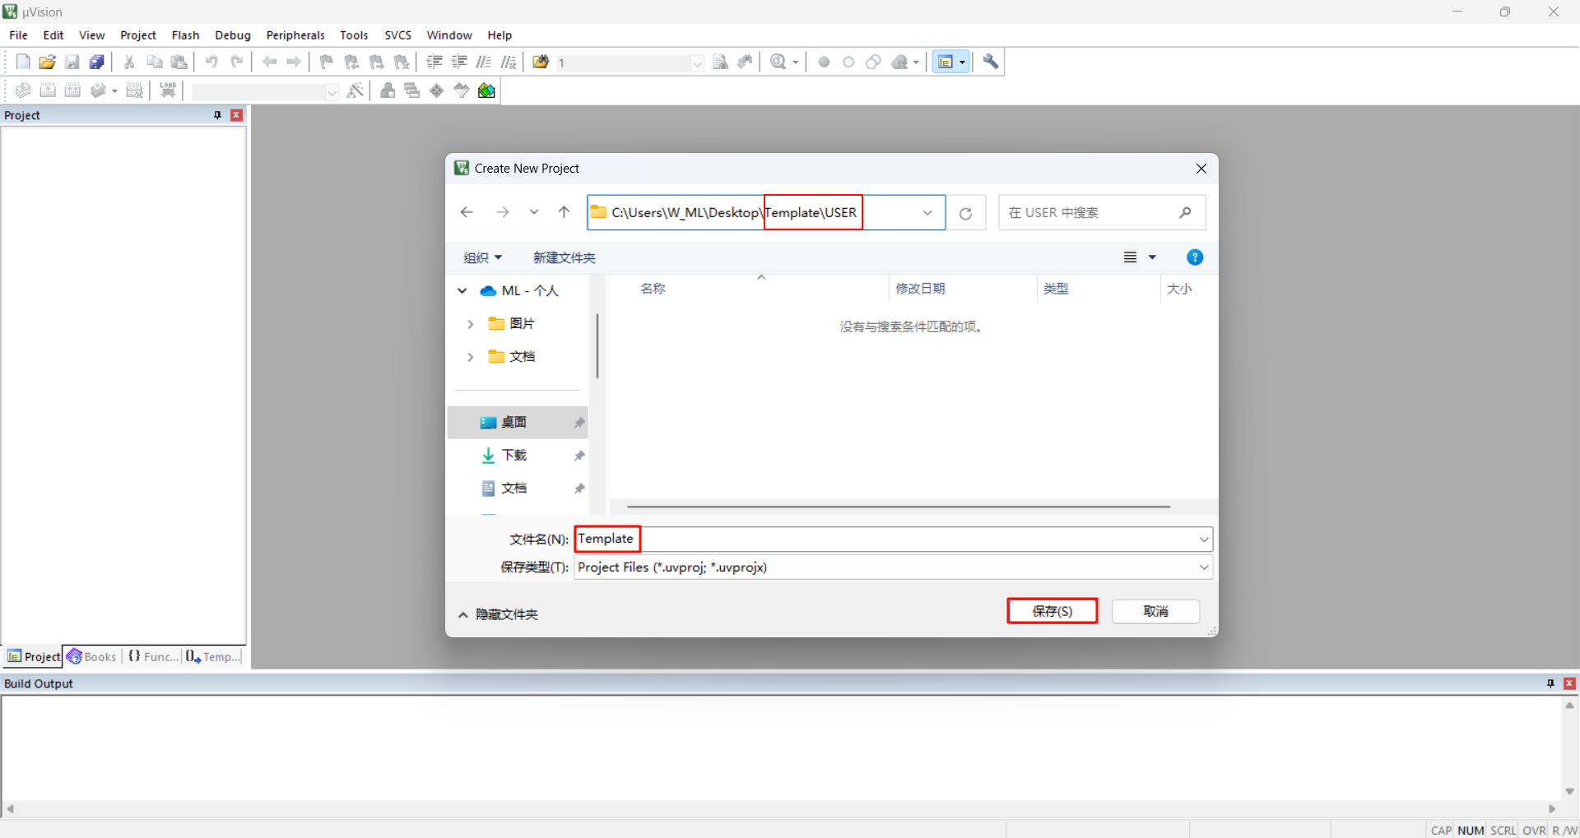The width and height of the screenshot is (1580, 838).
Task: Click the Cut scissors icon
Action: (129, 62)
